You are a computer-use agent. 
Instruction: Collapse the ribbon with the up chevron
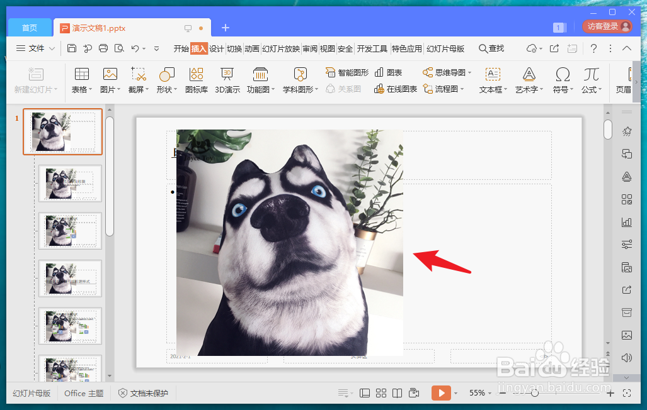click(626, 48)
